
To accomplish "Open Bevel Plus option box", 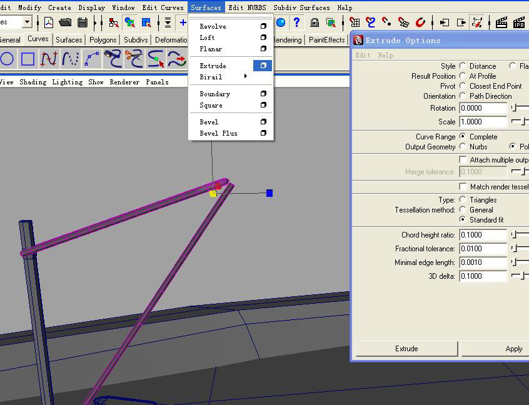I will [263, 133].
